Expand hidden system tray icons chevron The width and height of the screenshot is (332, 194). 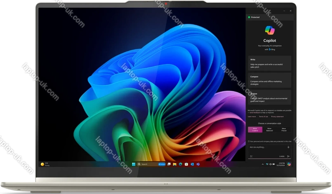point(263,164)
